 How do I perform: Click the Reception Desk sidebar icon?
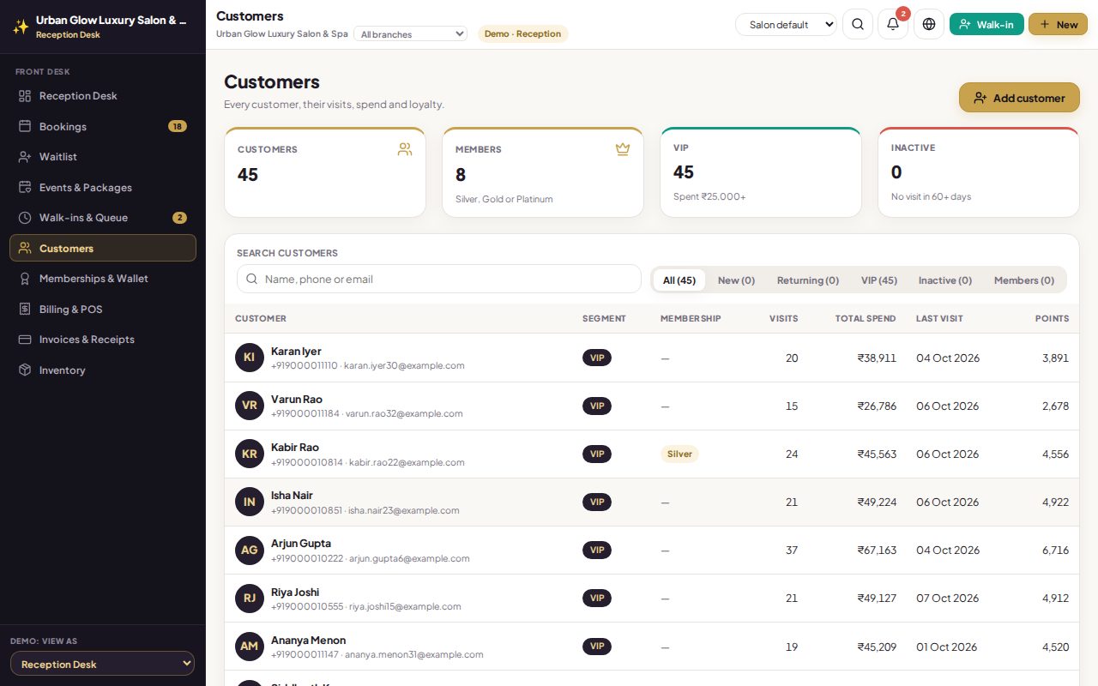pos(25,96)
